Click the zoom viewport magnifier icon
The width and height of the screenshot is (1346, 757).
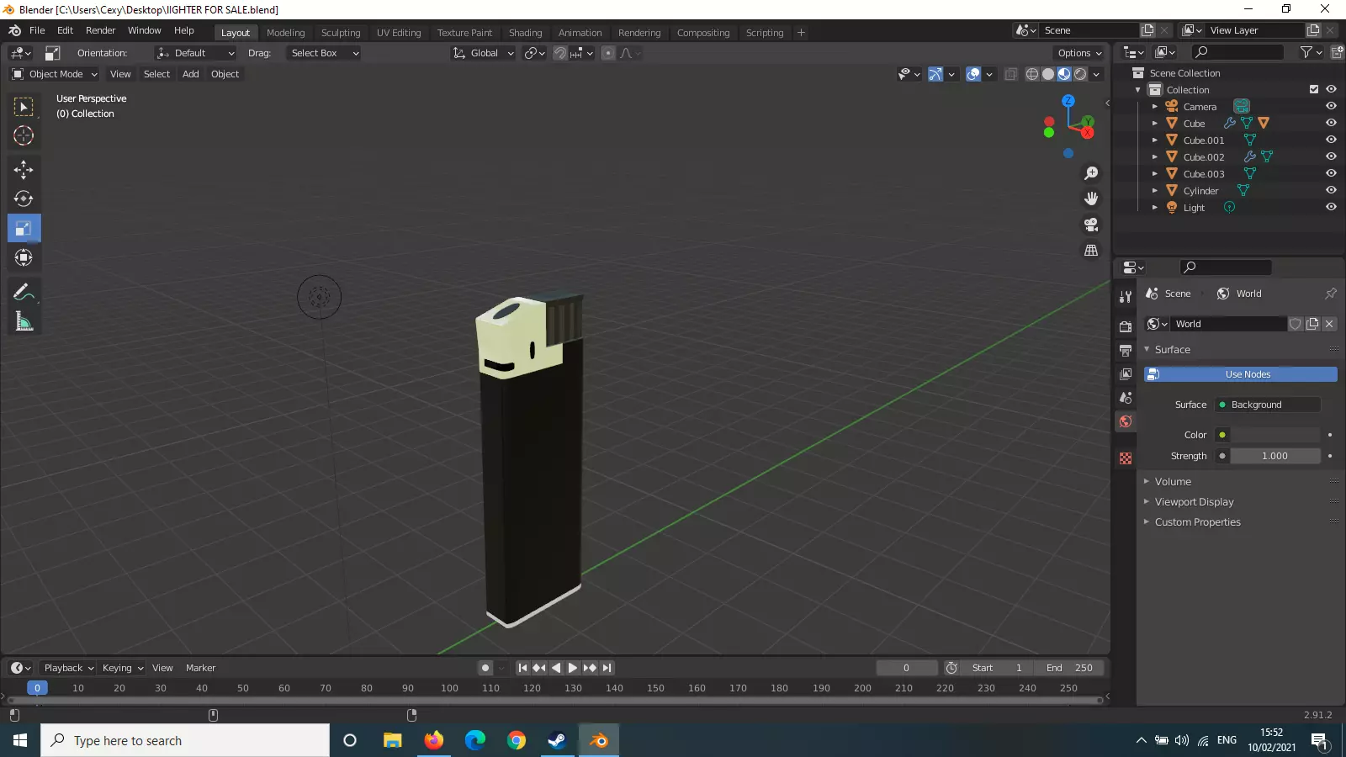coord(1091,173)
